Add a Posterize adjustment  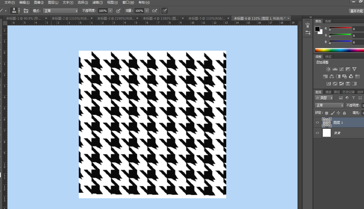click(x=335, y=84)
